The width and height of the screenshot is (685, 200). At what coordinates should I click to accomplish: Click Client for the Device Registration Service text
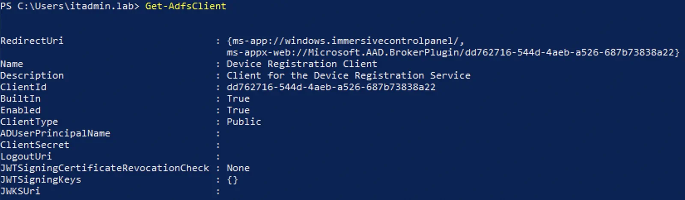(348, 75)
